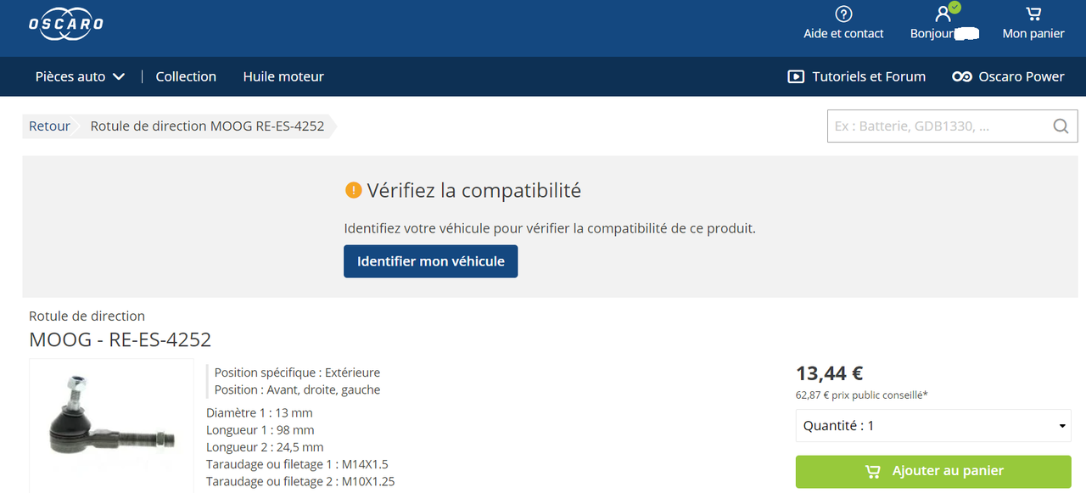
Task: Open the Collection menu item
Action: [x=186, y=76]
